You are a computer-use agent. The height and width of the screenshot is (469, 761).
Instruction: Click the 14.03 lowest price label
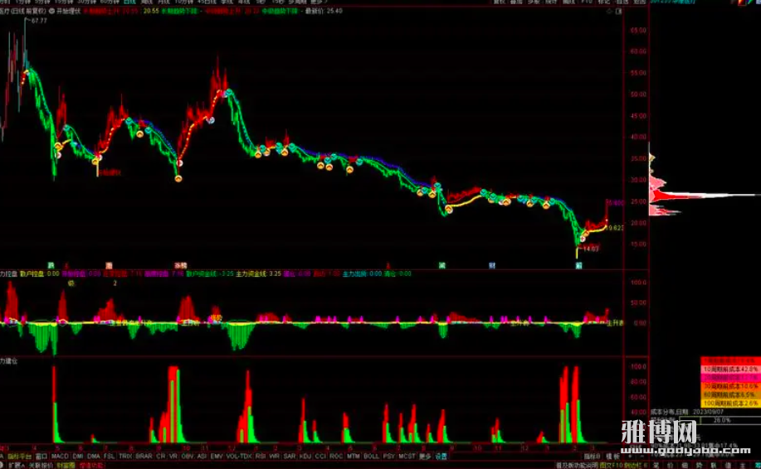(x=591, y=249)
